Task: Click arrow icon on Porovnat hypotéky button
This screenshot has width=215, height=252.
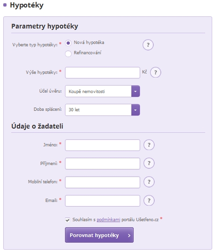Action: pos(129,236)
